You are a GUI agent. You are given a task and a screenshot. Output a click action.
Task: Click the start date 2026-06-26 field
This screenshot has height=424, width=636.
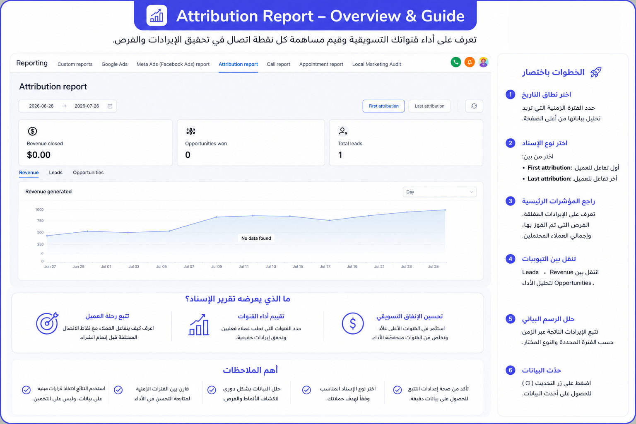(x=41, y=106)
